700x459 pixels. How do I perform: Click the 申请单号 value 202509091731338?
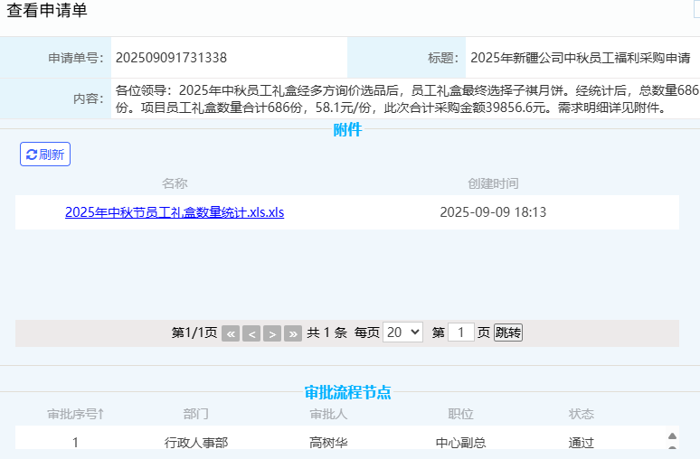(x=171, y=58)
